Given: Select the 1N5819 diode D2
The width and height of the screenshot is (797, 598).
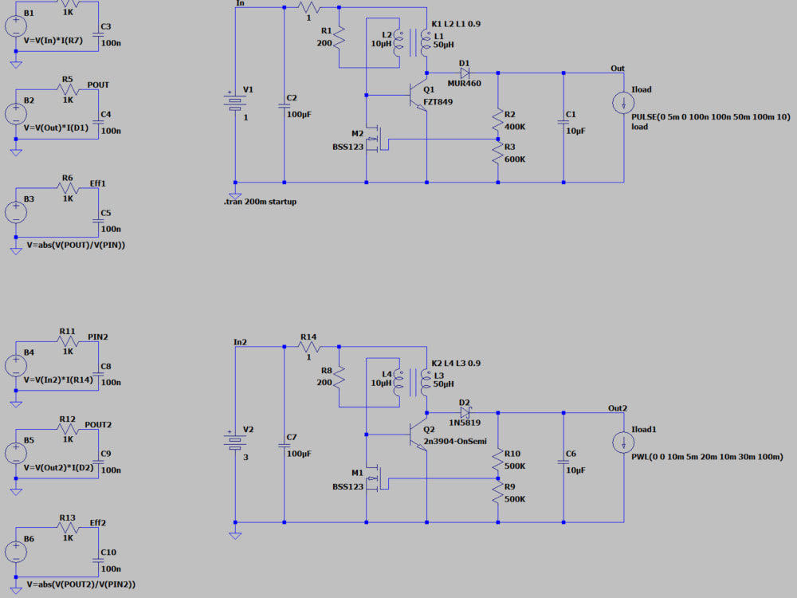Looking at the screenshot, I should (465, 411).
